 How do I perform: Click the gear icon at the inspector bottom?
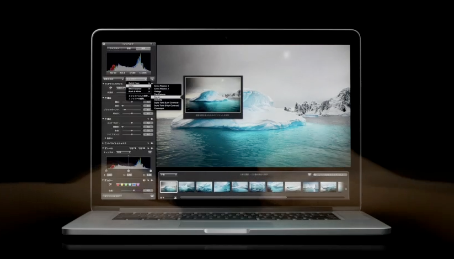click(x=151, y=195)
